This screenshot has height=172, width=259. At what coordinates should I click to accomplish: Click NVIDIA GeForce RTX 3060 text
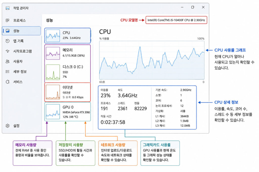(x=76, y=112)
